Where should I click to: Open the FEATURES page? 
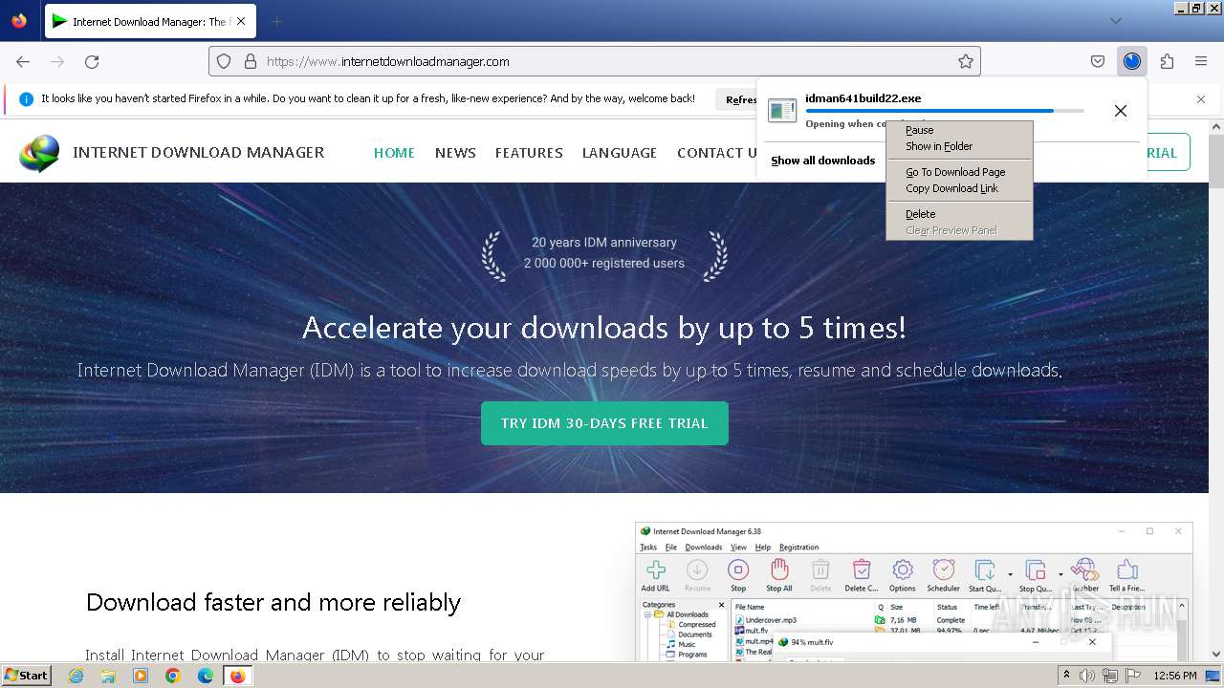(x=529, y=153)
